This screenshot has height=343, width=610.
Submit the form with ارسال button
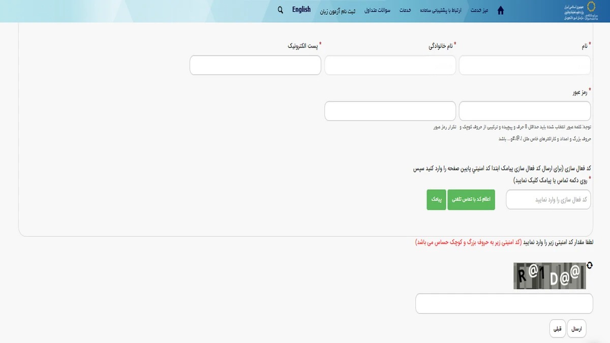[x=576, y=328]
